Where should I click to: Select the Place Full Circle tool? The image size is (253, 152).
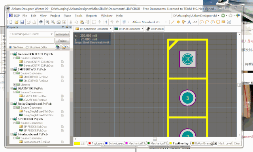[x=218, y=22]
